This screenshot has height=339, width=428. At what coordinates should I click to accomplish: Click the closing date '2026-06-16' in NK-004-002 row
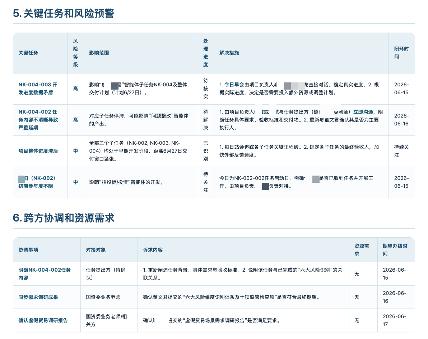coord(401,120)
